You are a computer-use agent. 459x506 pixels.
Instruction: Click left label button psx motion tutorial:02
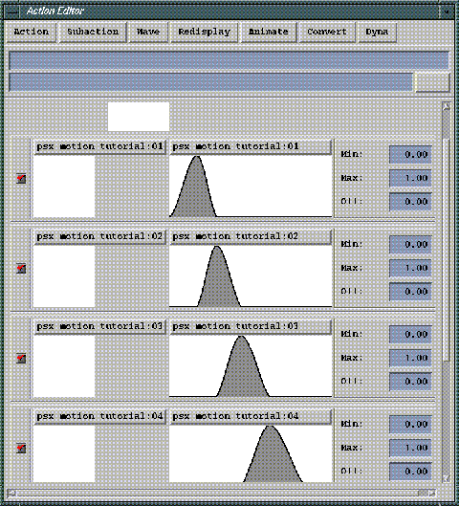pos(100,236)
